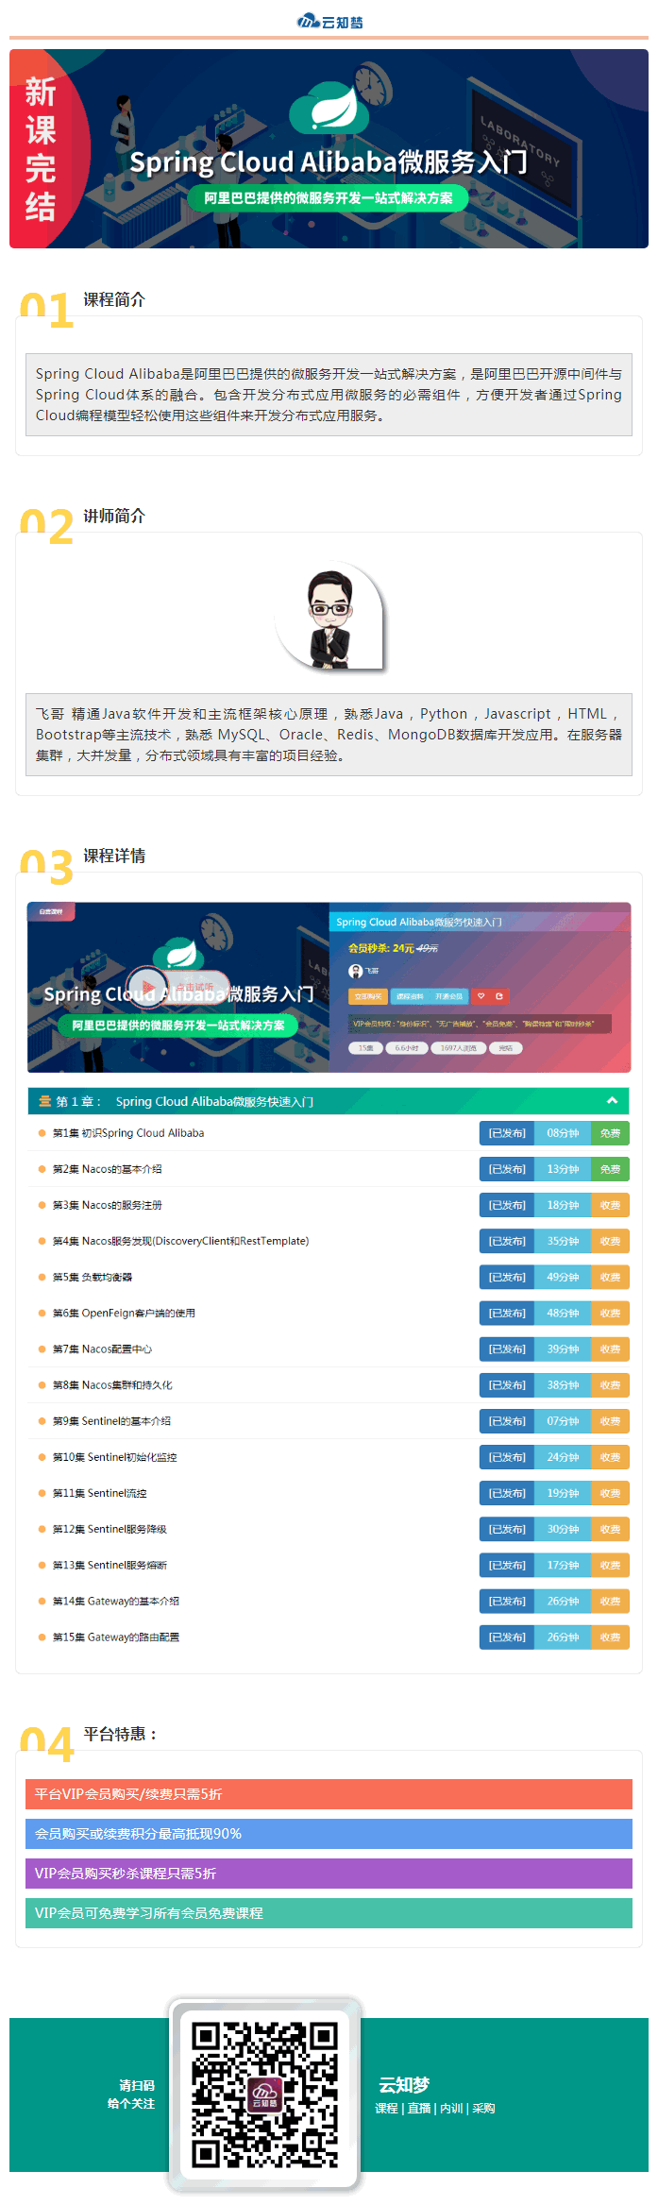658x2205 pixels.
Task: Click the purple VIP会员购买秒杀课程只需5折 bar
Action: coord(329,1874)
